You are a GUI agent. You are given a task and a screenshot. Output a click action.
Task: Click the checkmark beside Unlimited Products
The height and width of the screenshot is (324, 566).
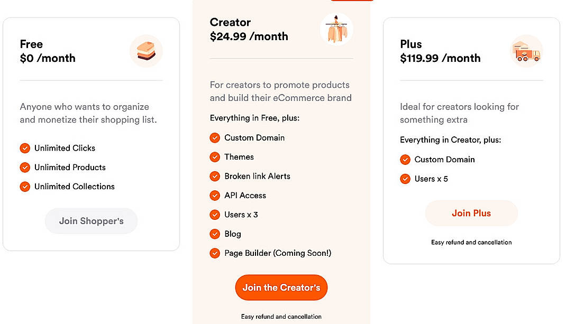point(25,167)
